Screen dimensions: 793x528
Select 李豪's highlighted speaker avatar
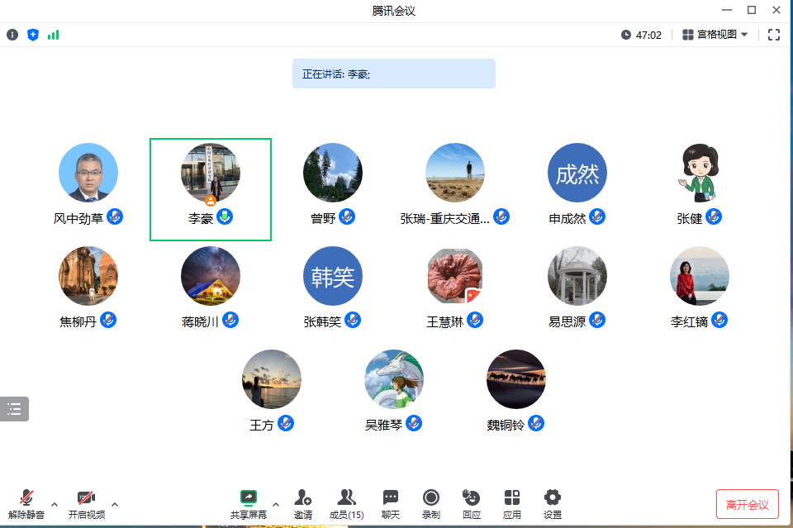coord(211,174)
